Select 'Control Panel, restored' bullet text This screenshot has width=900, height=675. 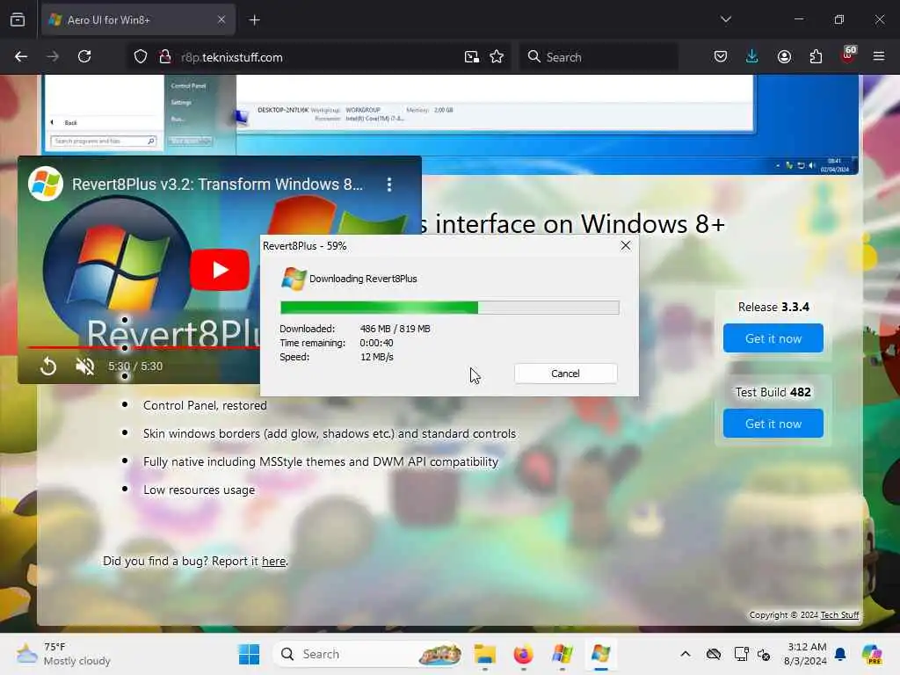(205, 405)
